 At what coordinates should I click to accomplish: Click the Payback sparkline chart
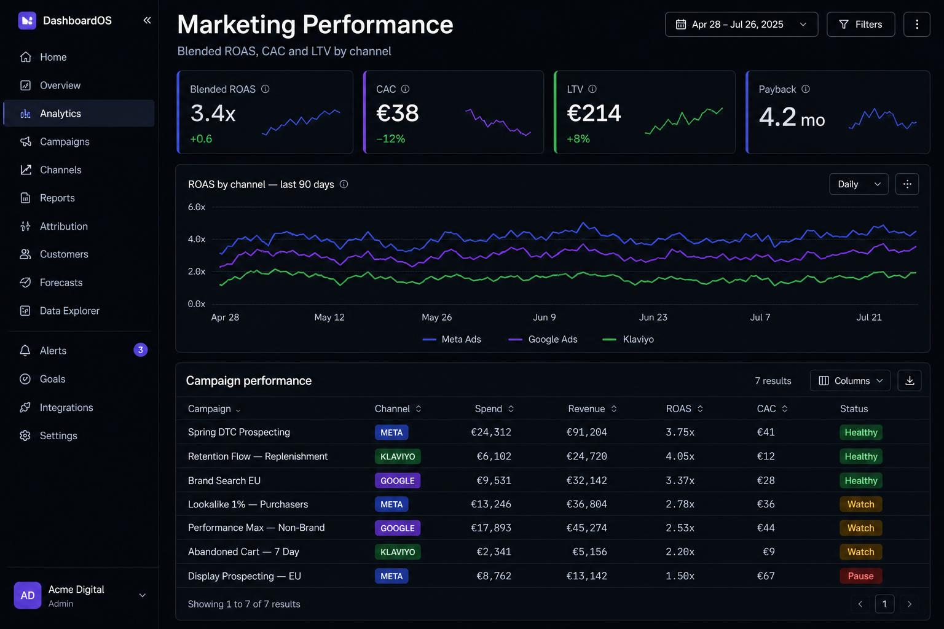click(x=883, y=119)
